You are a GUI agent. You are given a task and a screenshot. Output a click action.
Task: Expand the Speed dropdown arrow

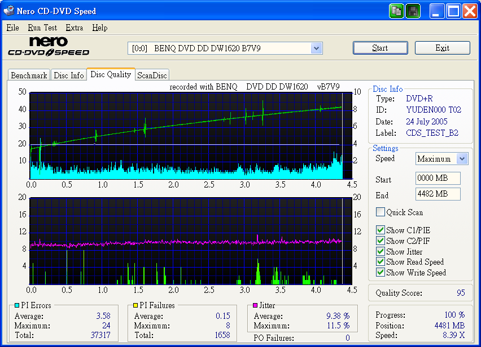pos(462,159)
